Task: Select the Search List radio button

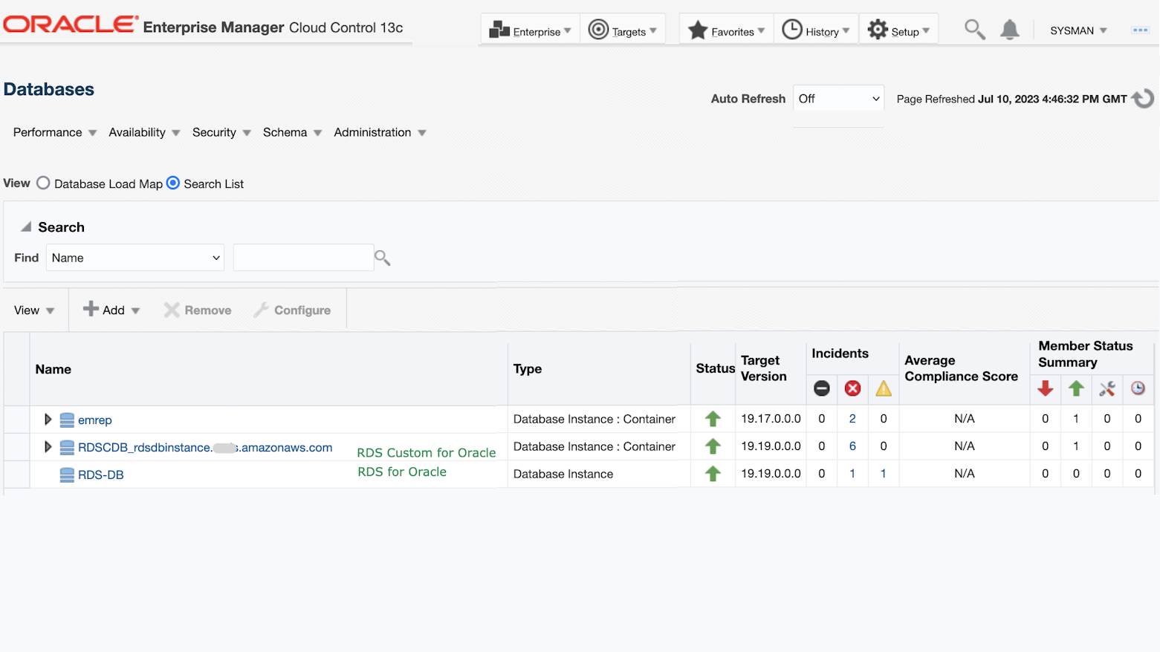Action: point(173,183)
